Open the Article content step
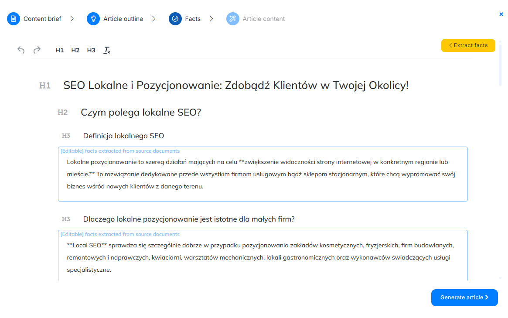 pos(263,19)
